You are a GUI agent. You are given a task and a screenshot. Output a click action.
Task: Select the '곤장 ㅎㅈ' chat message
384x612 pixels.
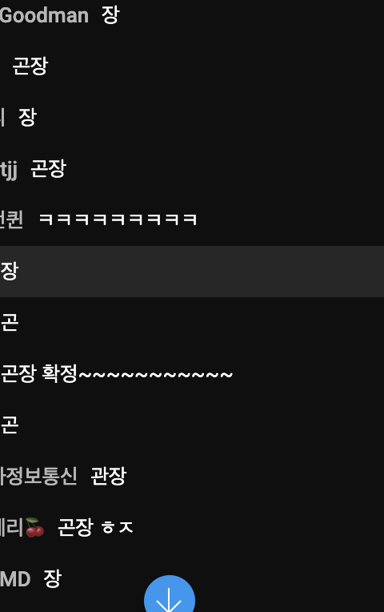[95, 527]
